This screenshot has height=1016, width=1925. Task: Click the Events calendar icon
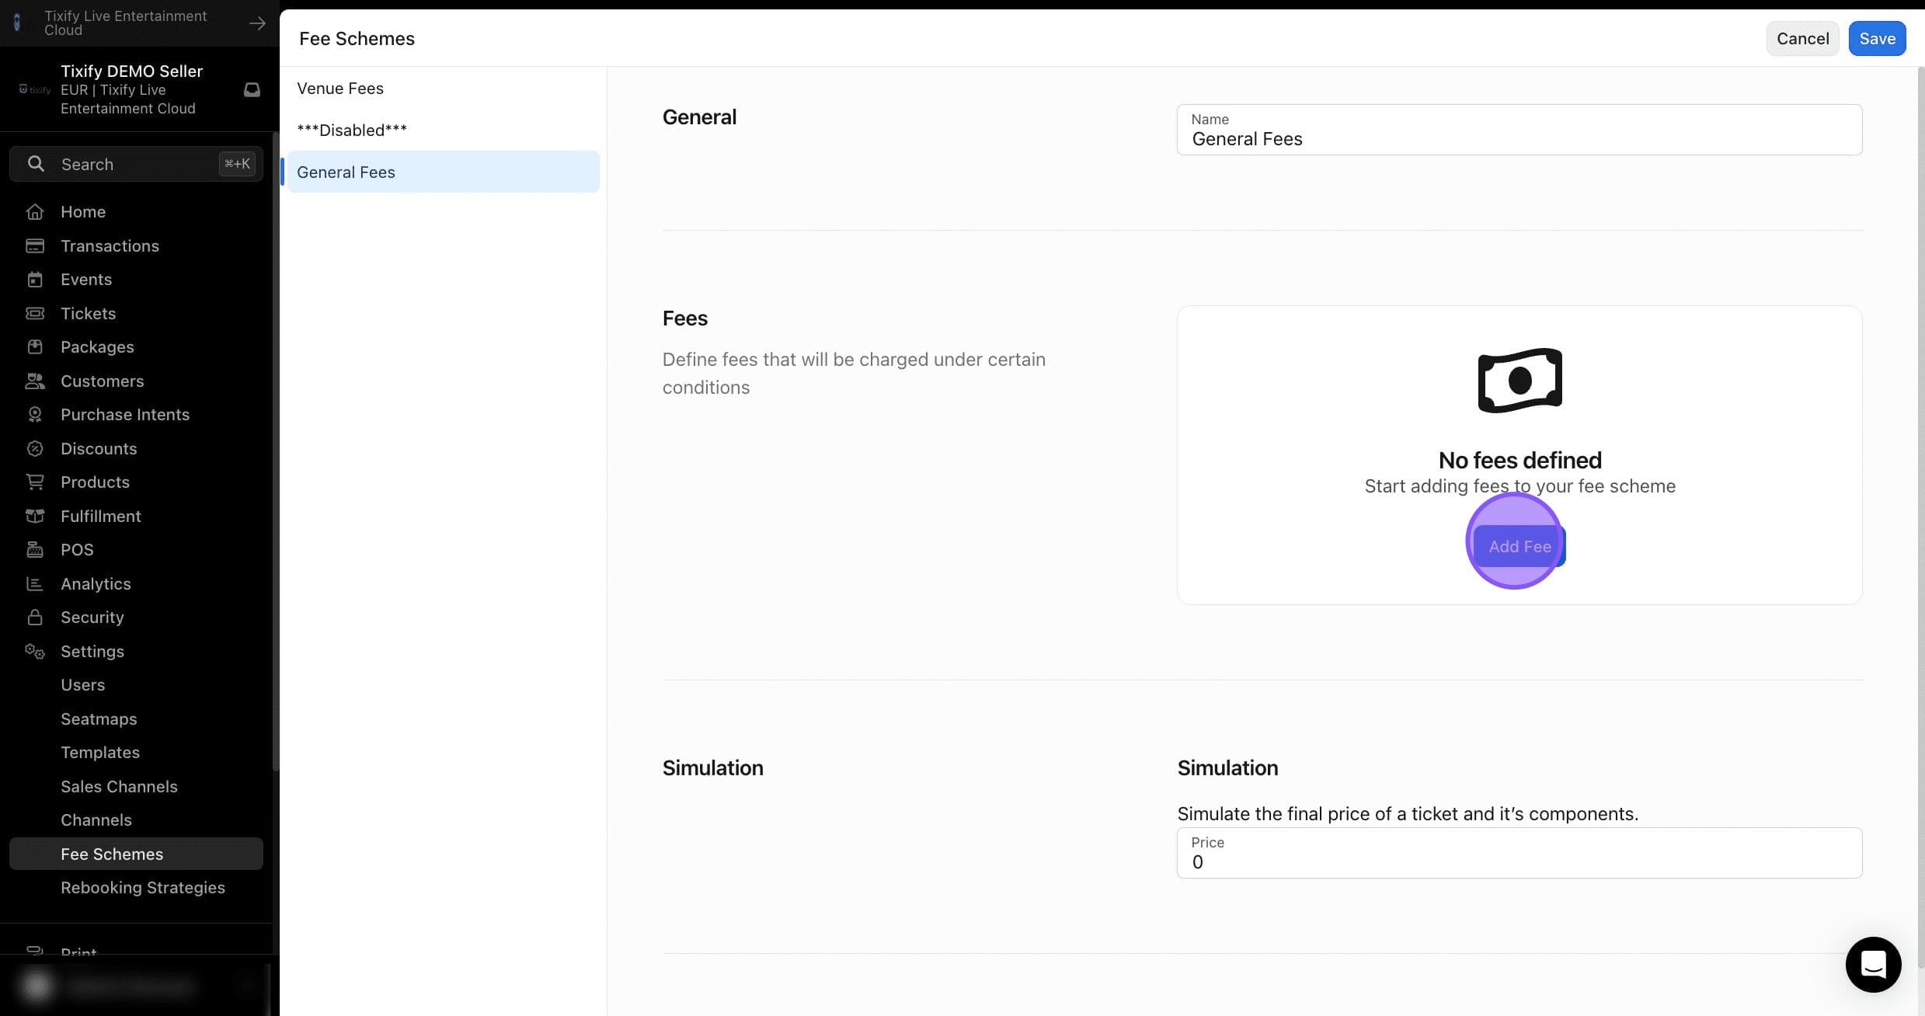coord(35,280)
